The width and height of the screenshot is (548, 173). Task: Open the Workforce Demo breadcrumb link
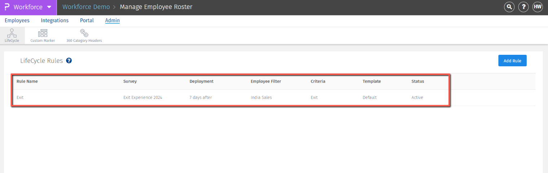[x=86, y=7]
